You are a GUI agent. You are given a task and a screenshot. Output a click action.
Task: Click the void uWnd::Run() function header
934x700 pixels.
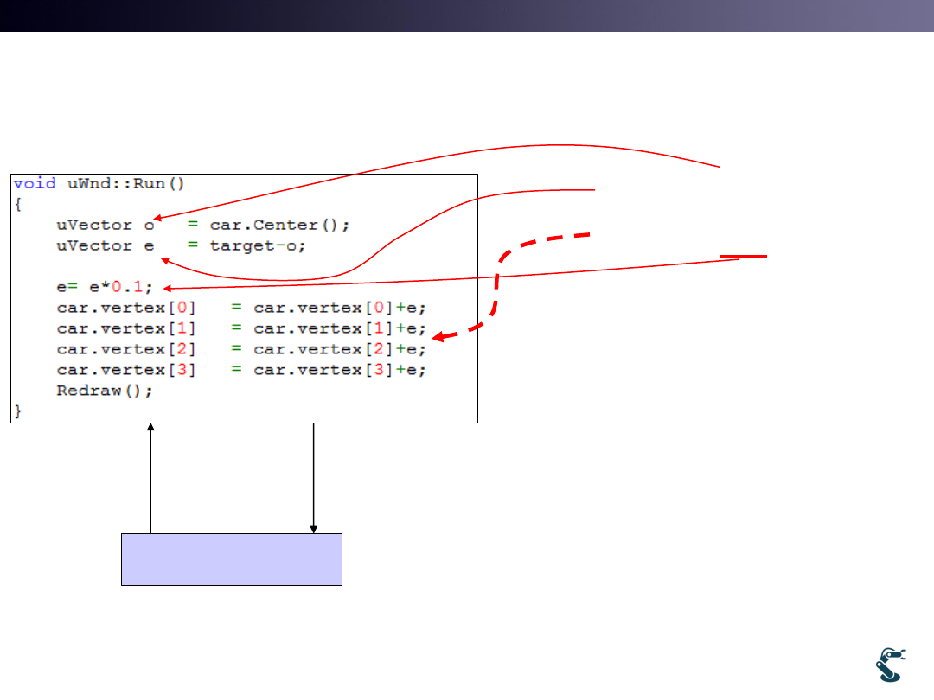pyautogui.click(x=99, y=183)
